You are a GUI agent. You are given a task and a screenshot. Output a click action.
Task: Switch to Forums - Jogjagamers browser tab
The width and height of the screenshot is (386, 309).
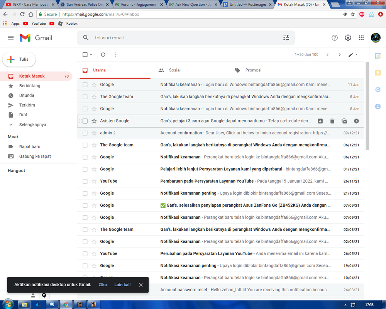(139, 4)
